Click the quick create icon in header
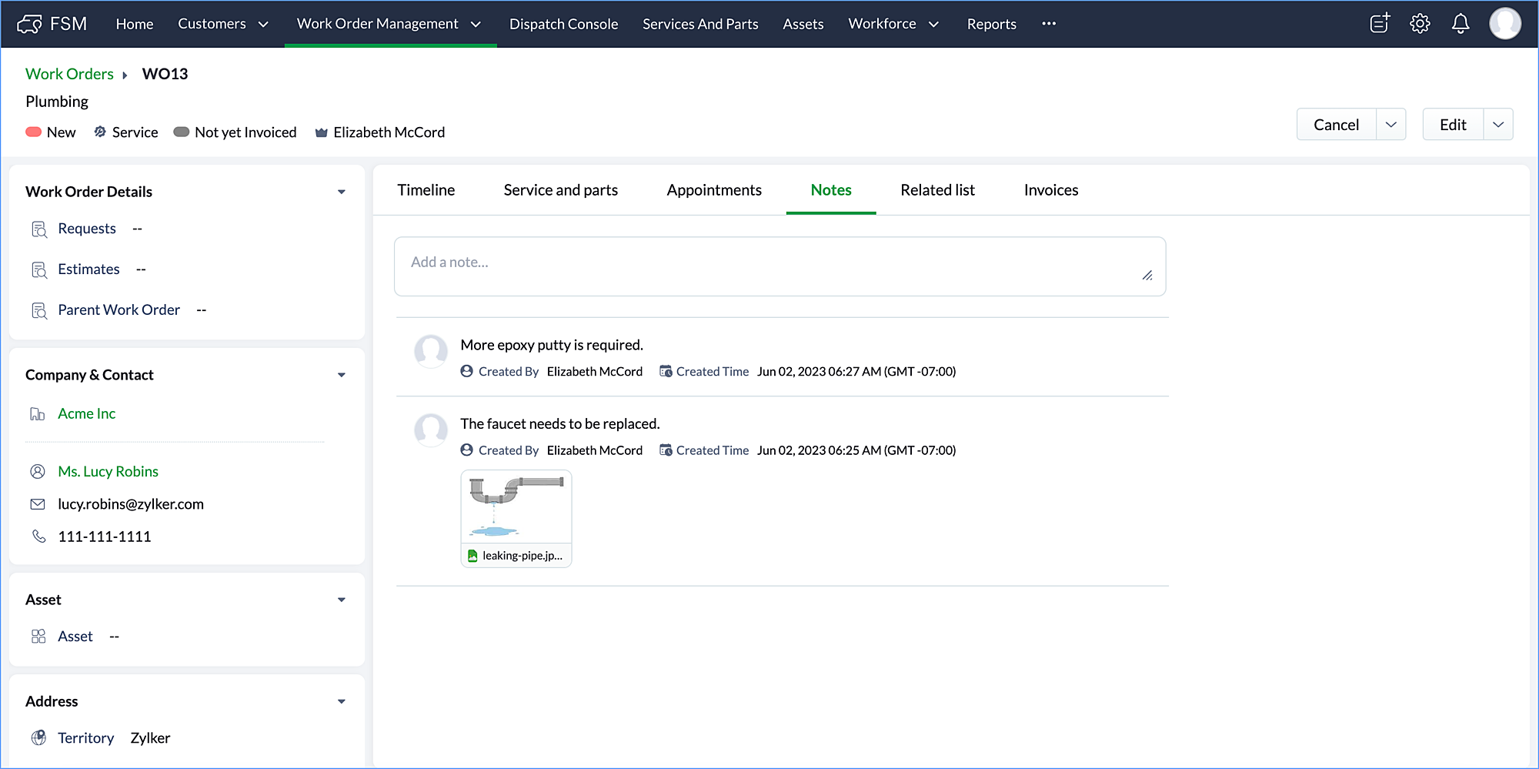The width and height of the screenshot is (1539, 769). [x=1380, y=24]
